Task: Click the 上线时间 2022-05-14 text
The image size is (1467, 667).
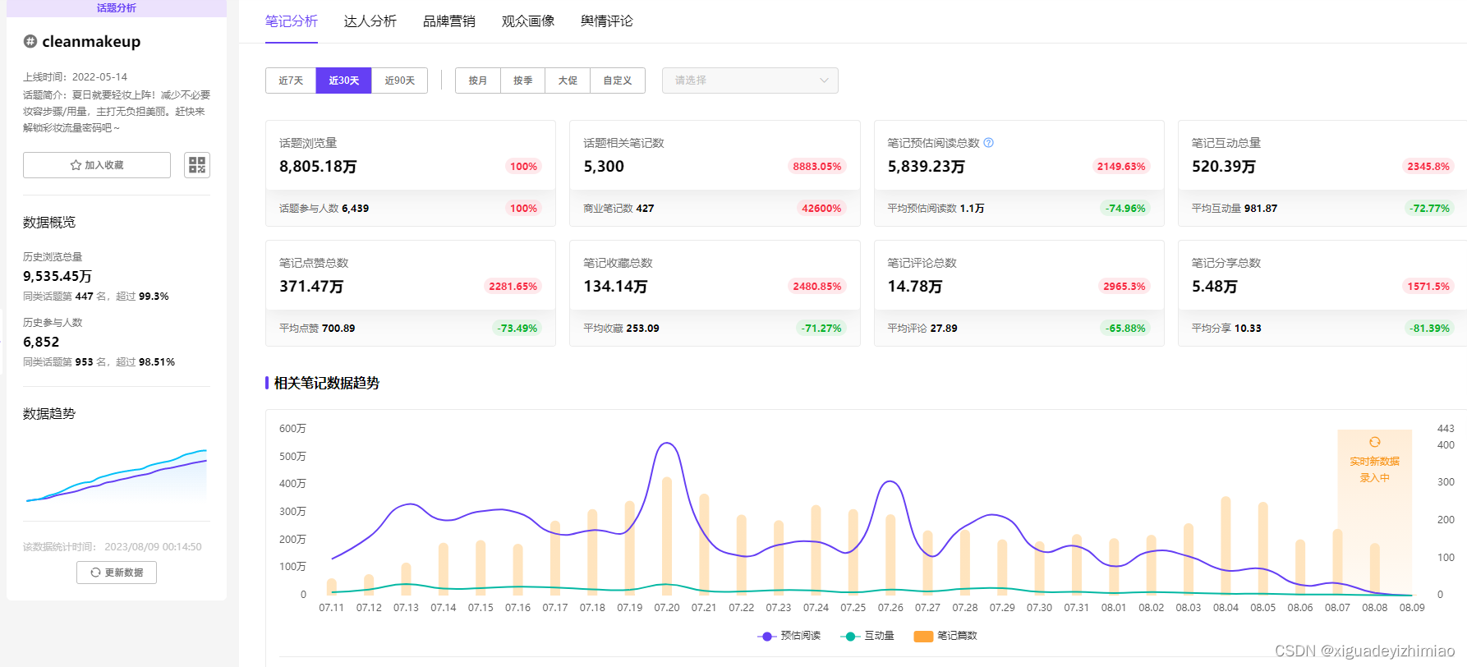Action: tap(76, 77)
